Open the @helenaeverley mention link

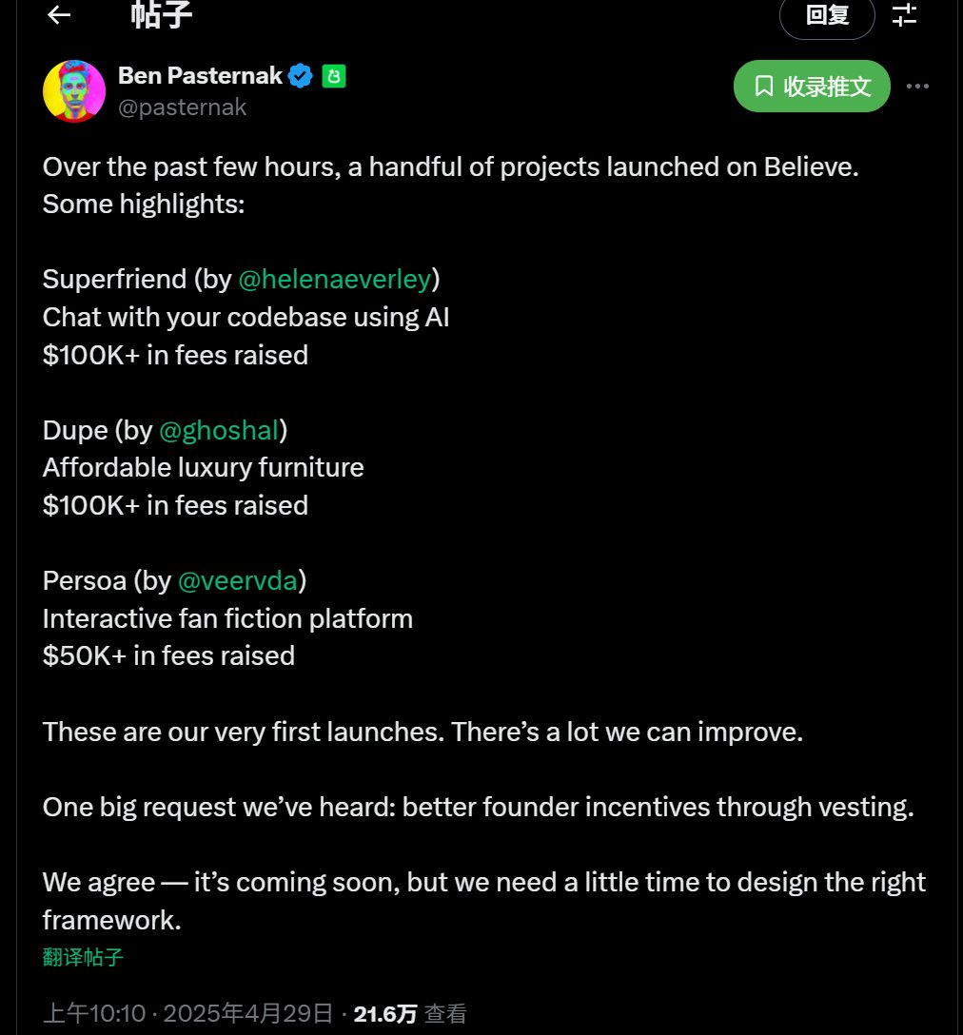point(335,280)
